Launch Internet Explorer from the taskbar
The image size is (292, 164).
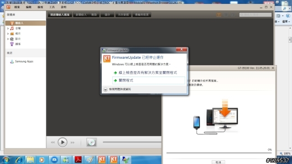(x=19, y=160)
